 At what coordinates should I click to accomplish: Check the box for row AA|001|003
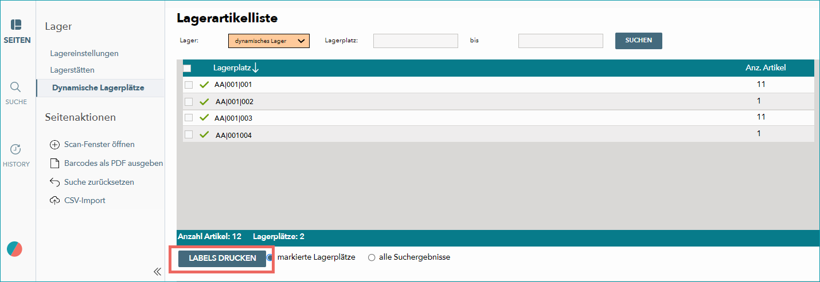(189, 118)
